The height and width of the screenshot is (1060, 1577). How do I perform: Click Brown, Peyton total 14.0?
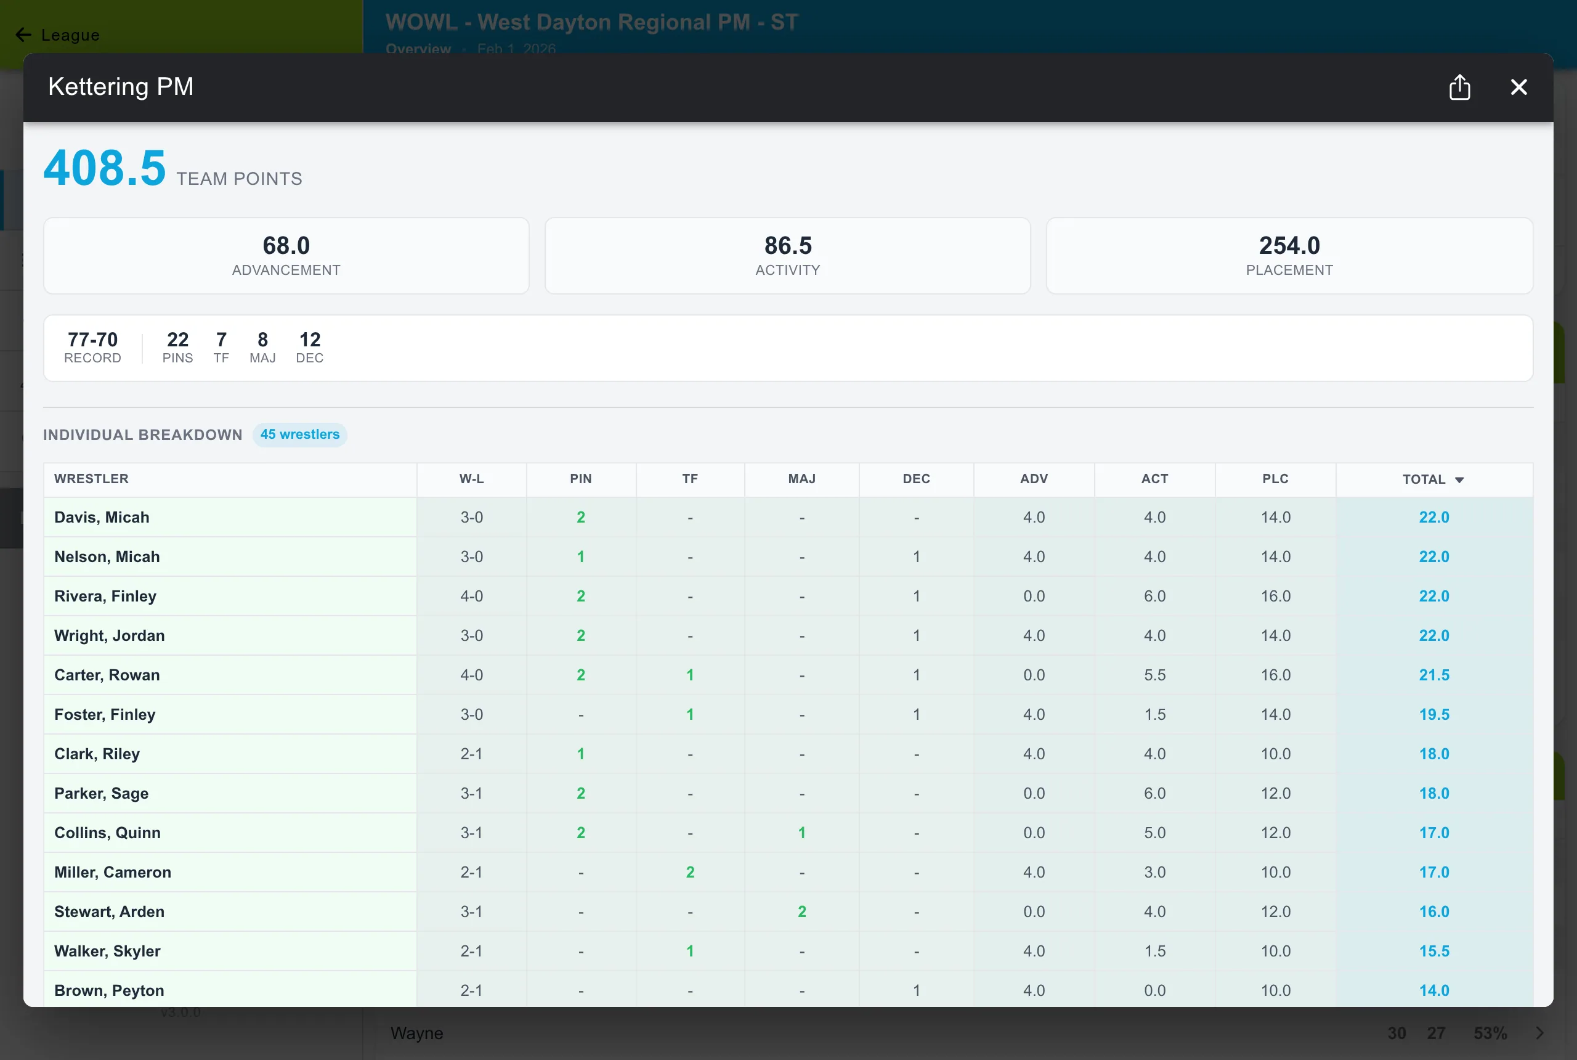1433,990
